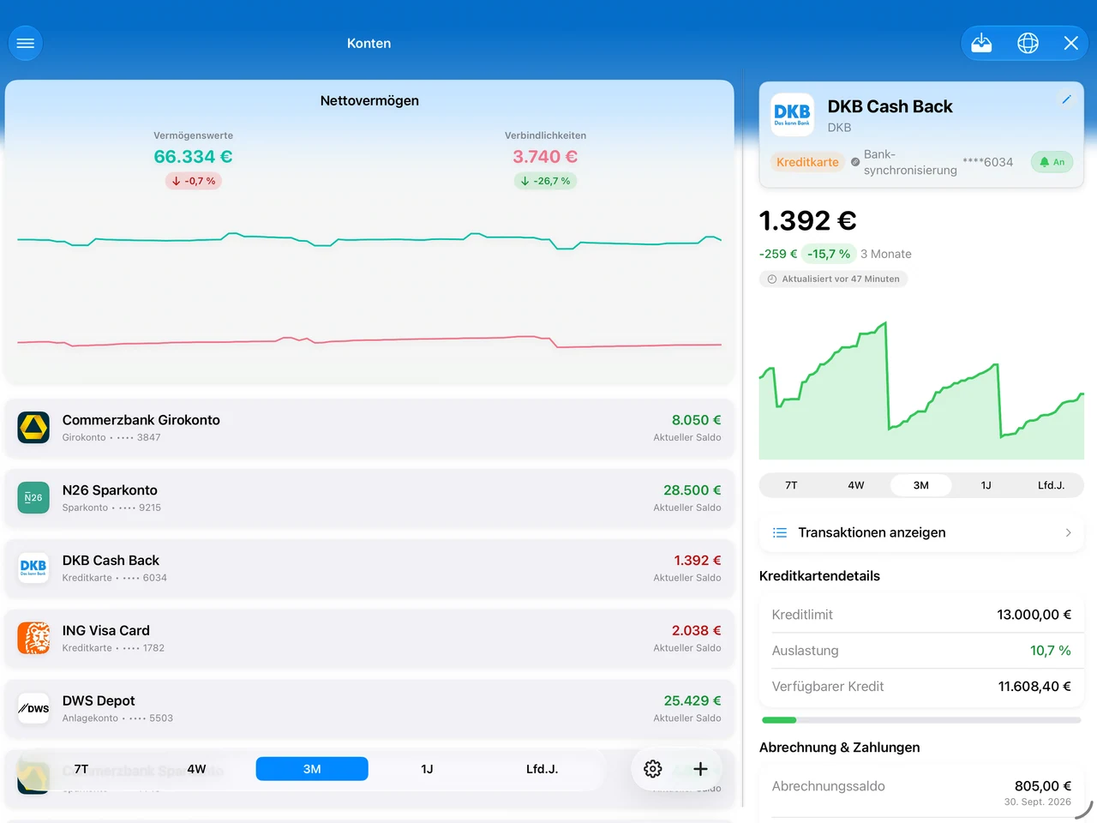
Task: Click the DWS Depot logo icon
Action: 33,708
